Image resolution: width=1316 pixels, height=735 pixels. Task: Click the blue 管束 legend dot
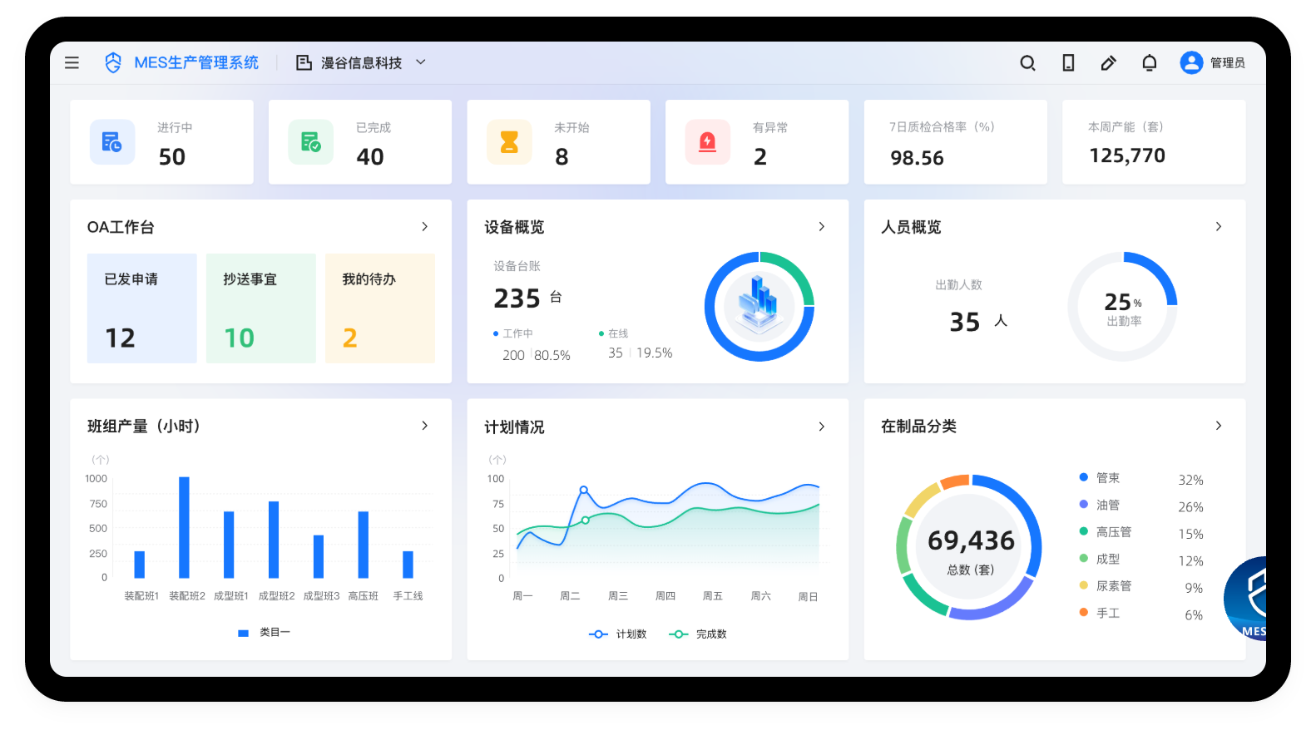[x=1084, y=477]
